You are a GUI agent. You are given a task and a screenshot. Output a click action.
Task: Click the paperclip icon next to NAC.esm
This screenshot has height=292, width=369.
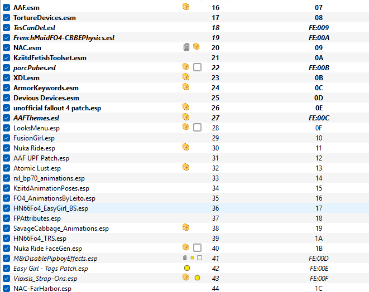coord(186,47)
